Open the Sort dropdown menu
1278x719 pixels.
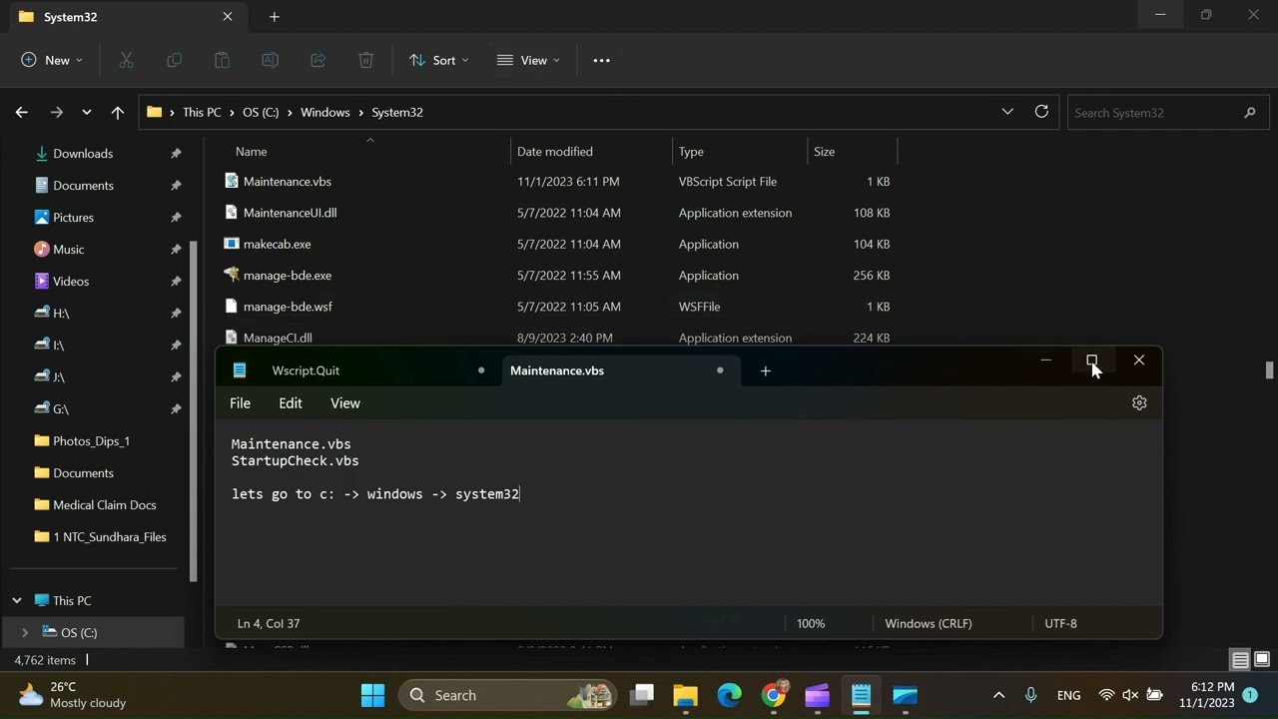coord(438,60)
